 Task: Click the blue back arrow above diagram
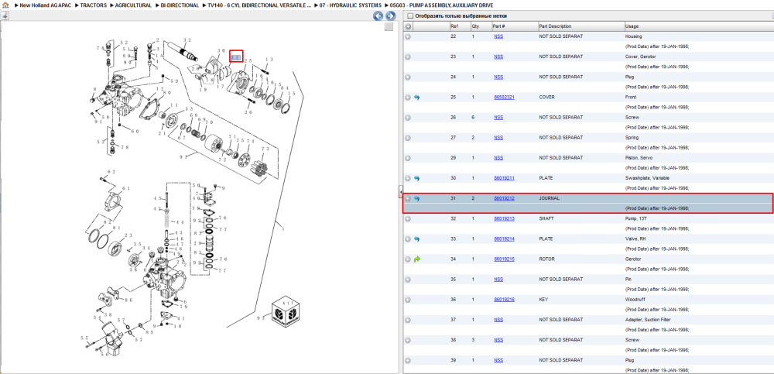378,15
